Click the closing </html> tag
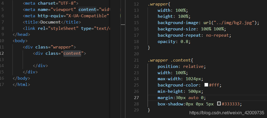267x118 pixels. click(21, 85)
